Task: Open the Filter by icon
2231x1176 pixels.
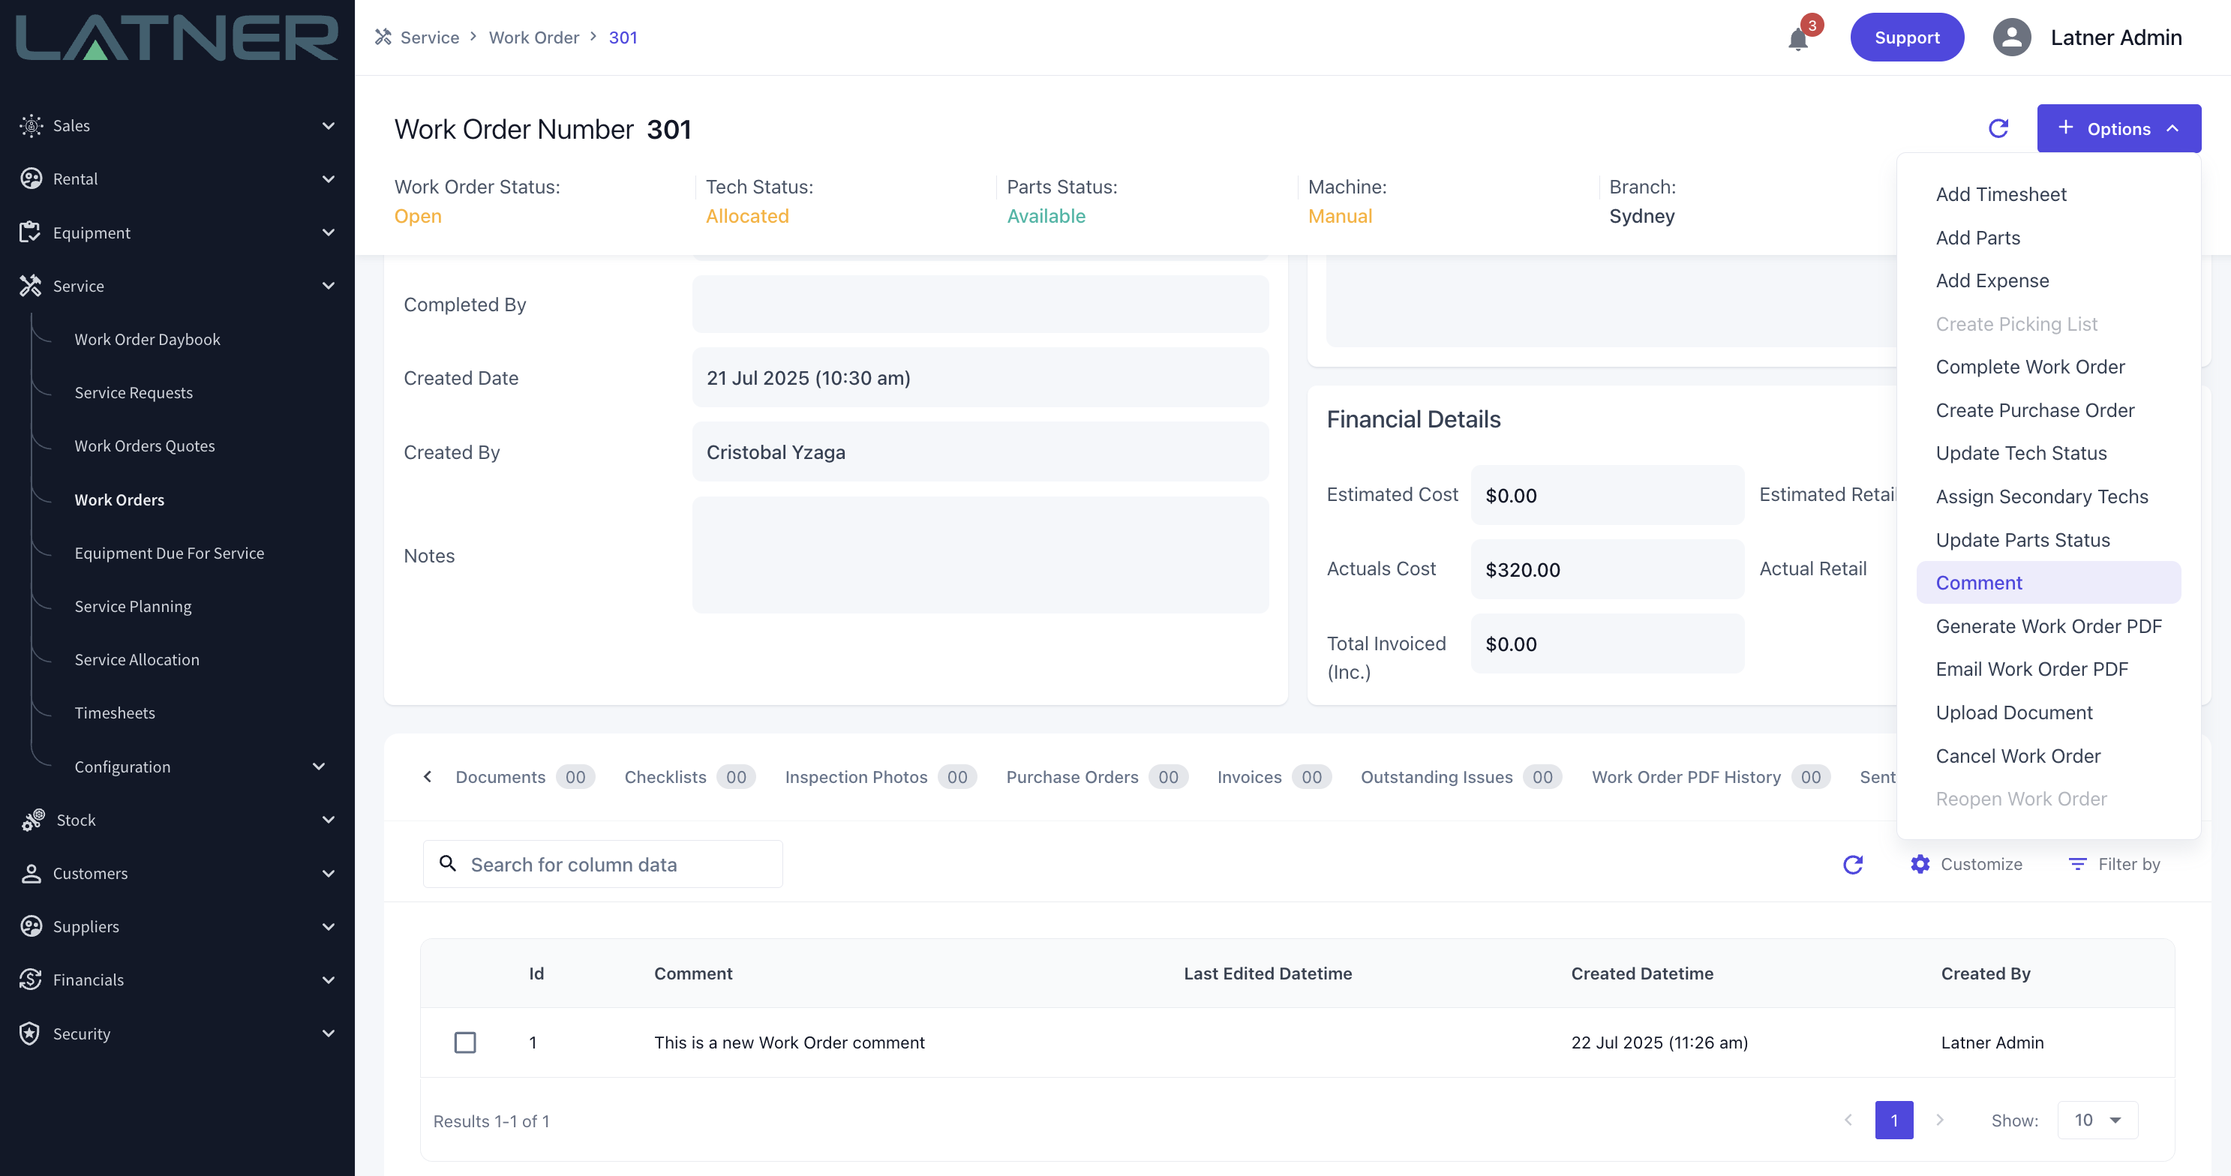Action: [x=2076, y=864]
